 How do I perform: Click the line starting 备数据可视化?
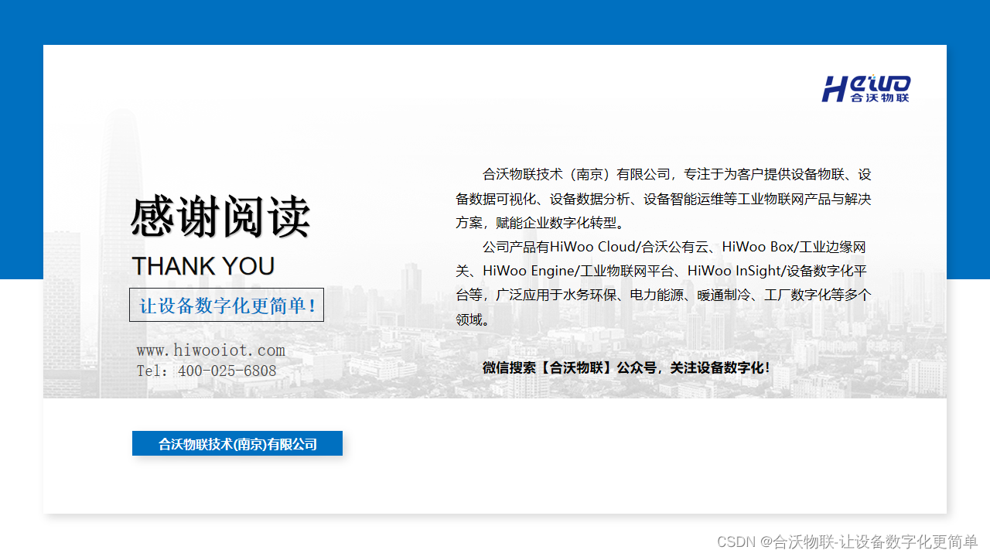664,199
